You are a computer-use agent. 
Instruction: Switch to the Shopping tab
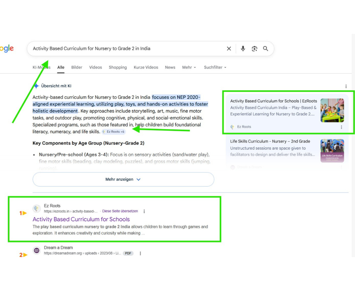118,68
